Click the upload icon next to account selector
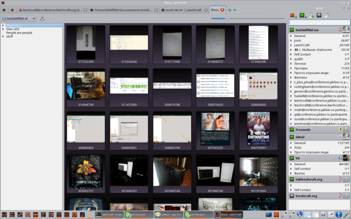 (x=42, y=18)
